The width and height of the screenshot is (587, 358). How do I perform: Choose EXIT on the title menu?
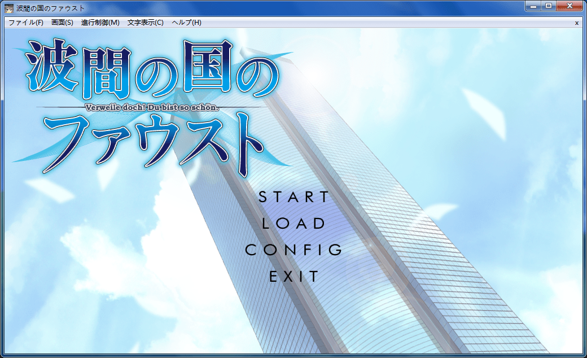tap(294, 277)
